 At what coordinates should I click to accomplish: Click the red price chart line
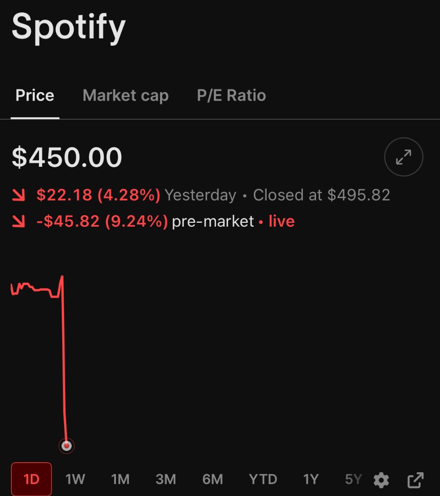(x=64, y=348)
